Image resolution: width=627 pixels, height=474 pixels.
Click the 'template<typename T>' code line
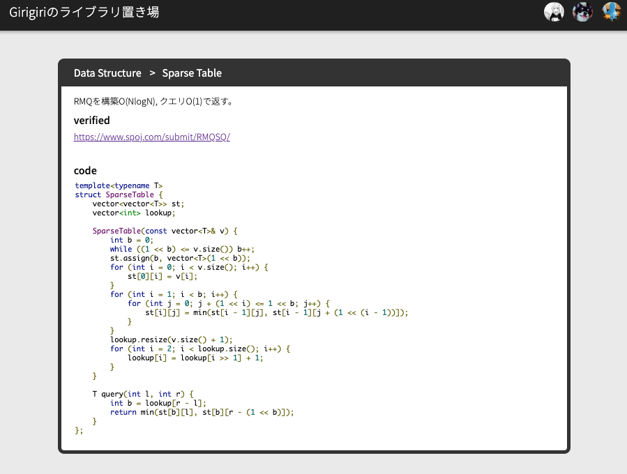click(119, 185)
